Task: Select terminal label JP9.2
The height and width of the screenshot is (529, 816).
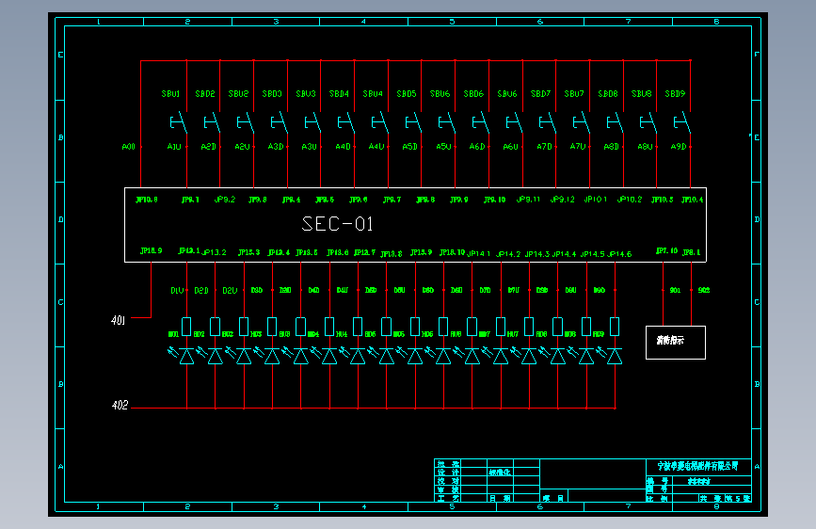Action: [x=225, y=200]
